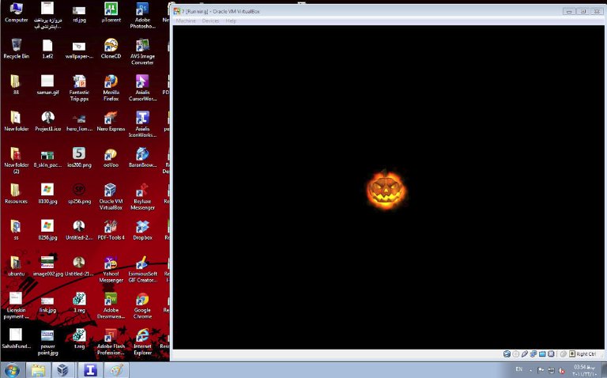Select the Axialis CursorWorkshop shortcut

[142, 88]
